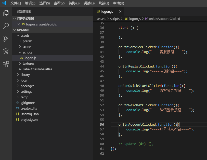Click line number 56 in the editor gutter
Viewport: 207px width, 160px height.
102,125
